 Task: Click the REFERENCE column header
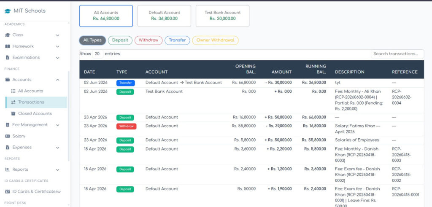click(405, 72)
